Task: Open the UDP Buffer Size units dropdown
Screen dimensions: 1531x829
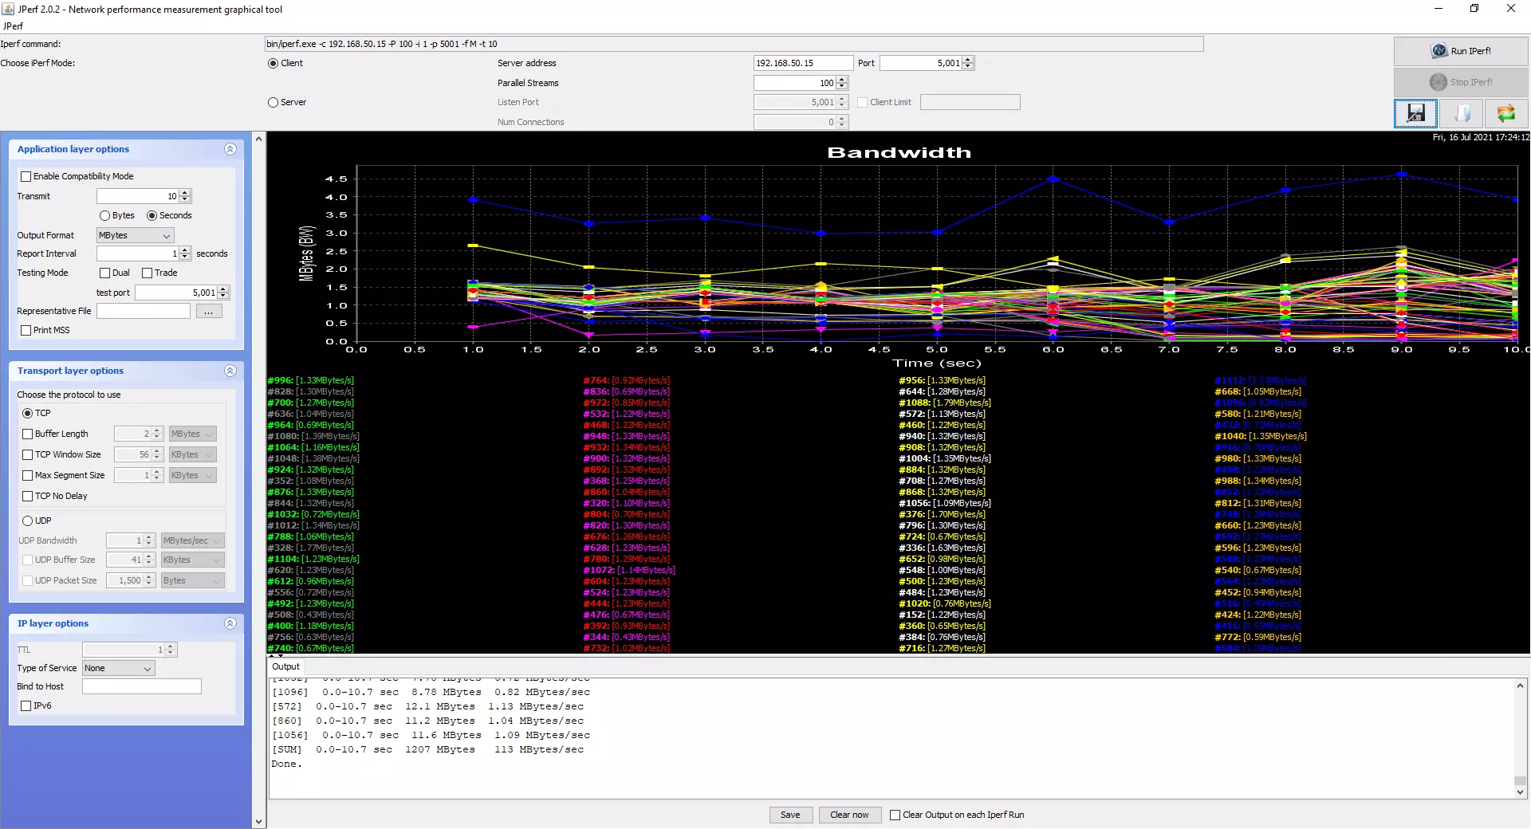Action: click(x=192, y=560)
